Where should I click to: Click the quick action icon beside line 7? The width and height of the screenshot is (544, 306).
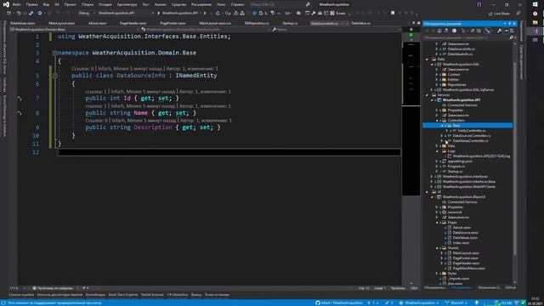click(20, 99)
